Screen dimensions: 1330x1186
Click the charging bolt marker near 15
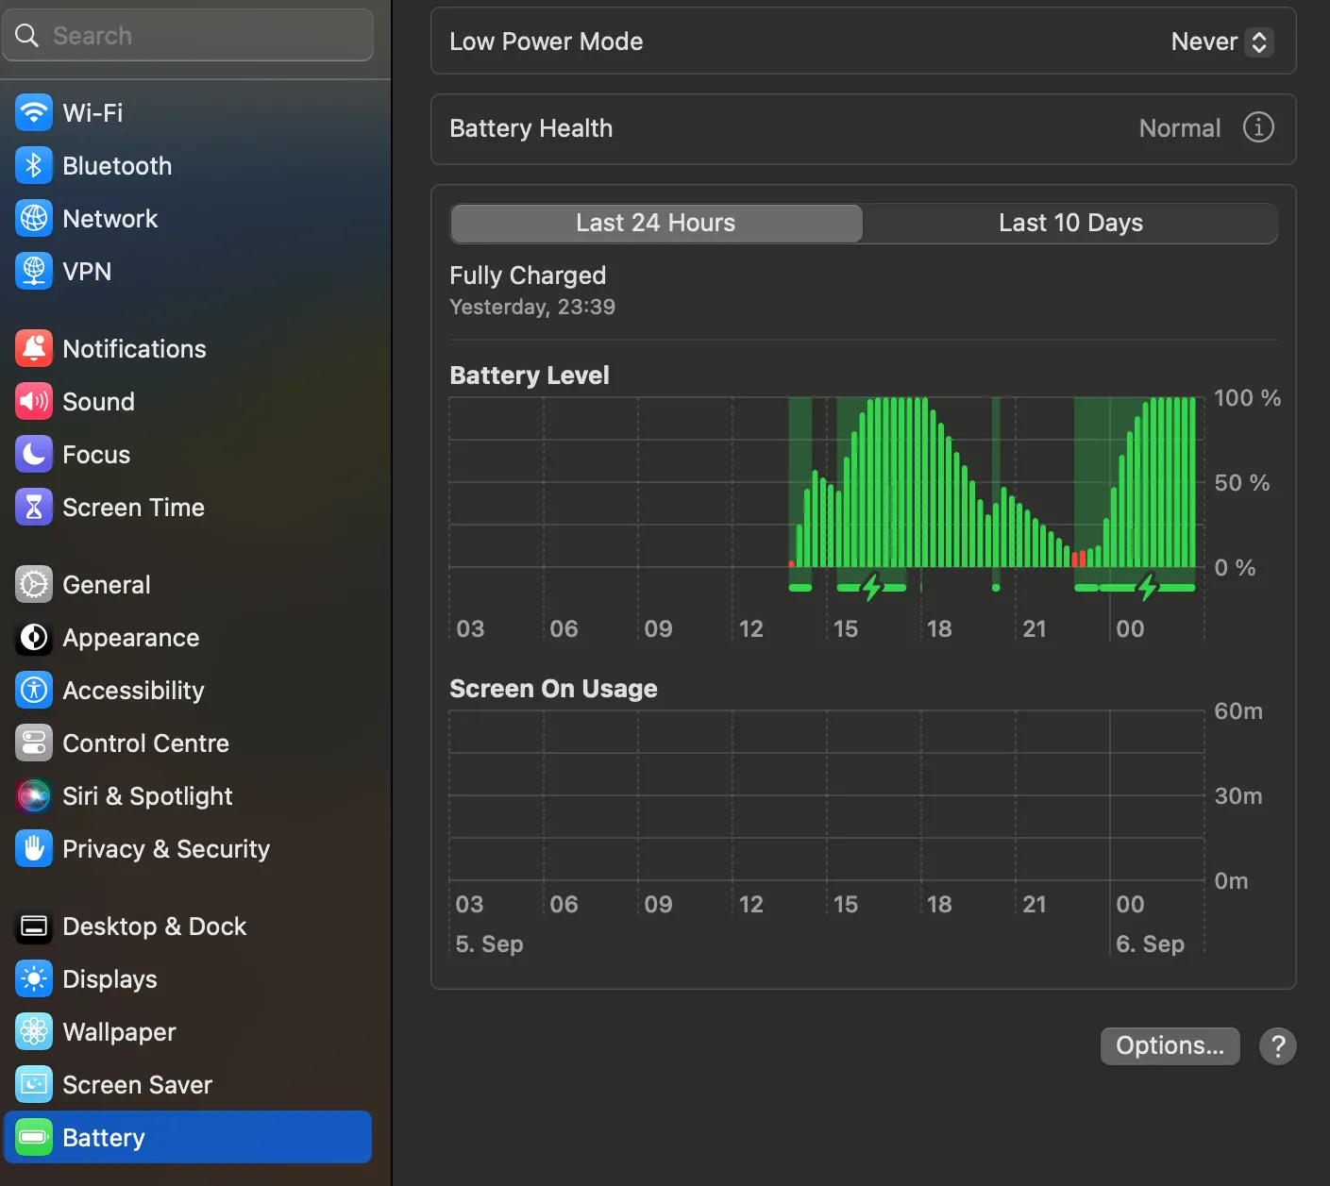[871, 587]
